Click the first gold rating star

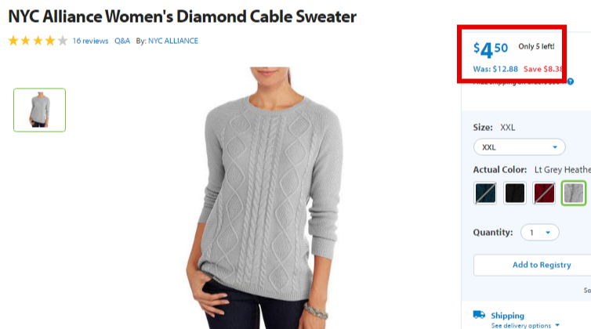coord(13,41)
